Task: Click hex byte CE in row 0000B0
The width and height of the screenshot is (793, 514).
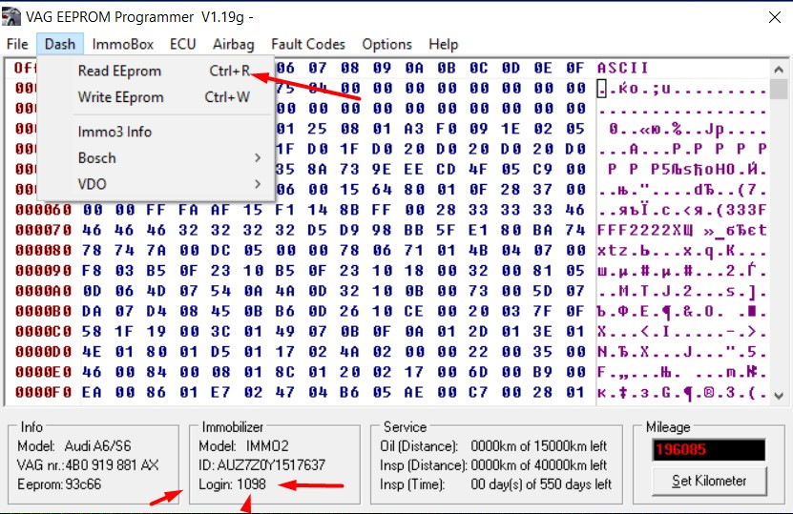Action: (414, 311)
